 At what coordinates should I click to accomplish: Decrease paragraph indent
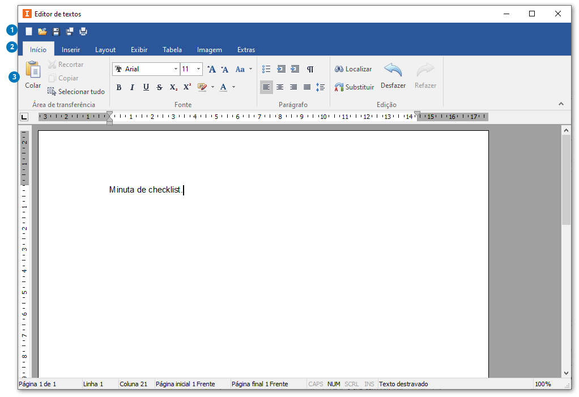pyautogui.click(x=282, y=69)
